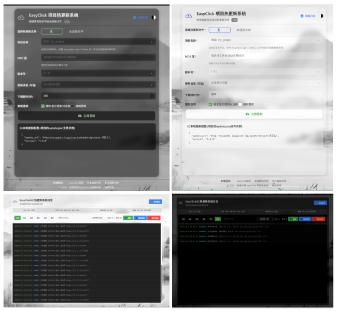Image resolution: width=337 pixels, height=311 pixels.
Task: Click the cloud logo in dark form header
Action: pyautogui.click(x=21, y=17)
